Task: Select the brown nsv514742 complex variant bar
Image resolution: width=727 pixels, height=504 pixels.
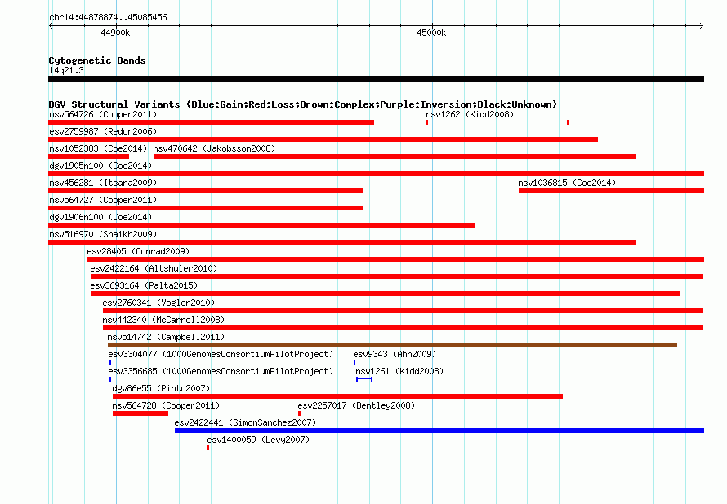Action: [392, 345]
